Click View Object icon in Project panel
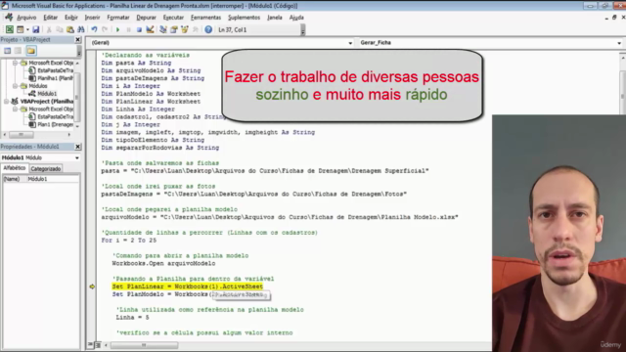 point(18,51)
